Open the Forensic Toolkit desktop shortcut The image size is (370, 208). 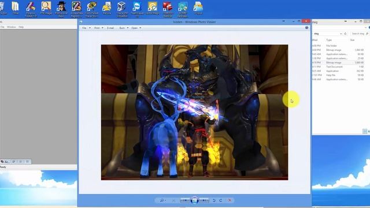point(31,9)
